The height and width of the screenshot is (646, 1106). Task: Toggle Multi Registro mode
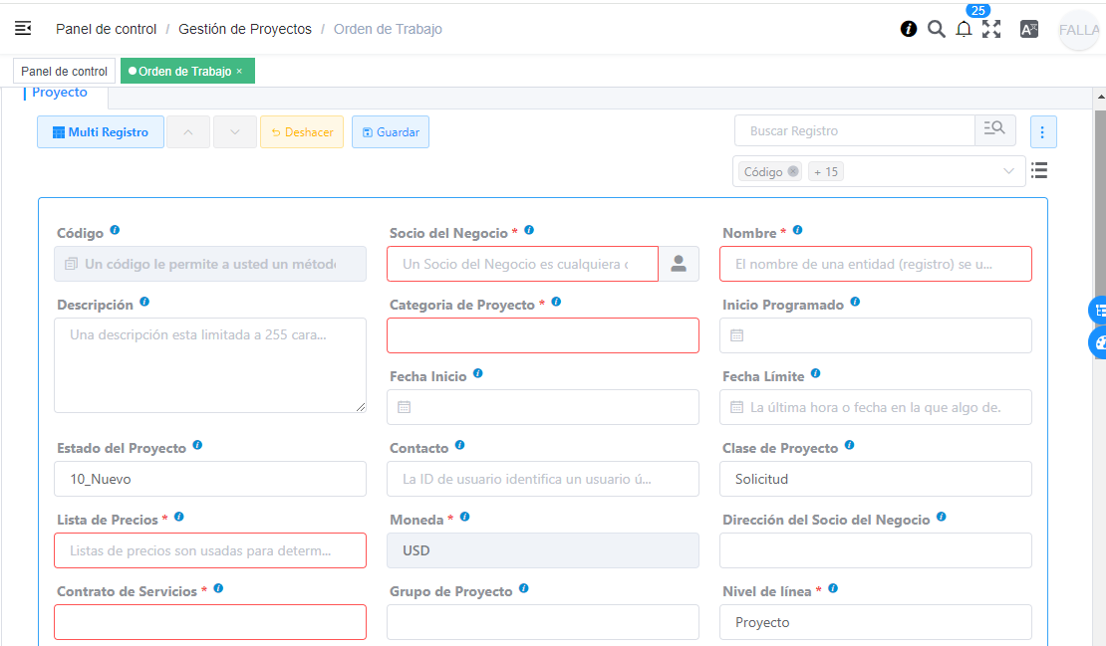pos(100,131)
